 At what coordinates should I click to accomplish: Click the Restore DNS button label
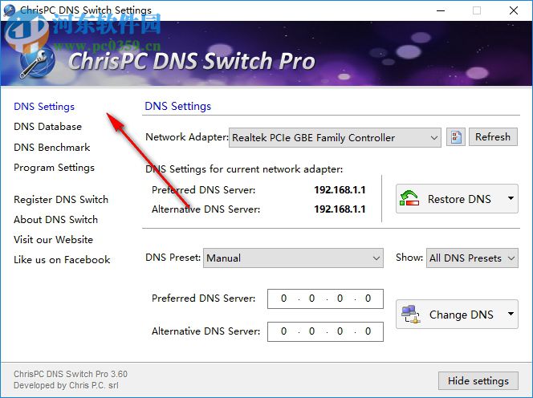(x=459, y=199)
